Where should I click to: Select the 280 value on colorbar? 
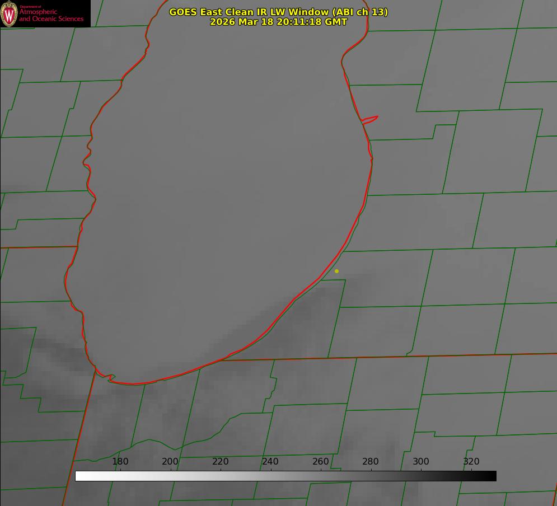pyautogui.click(x=371, y=462)
